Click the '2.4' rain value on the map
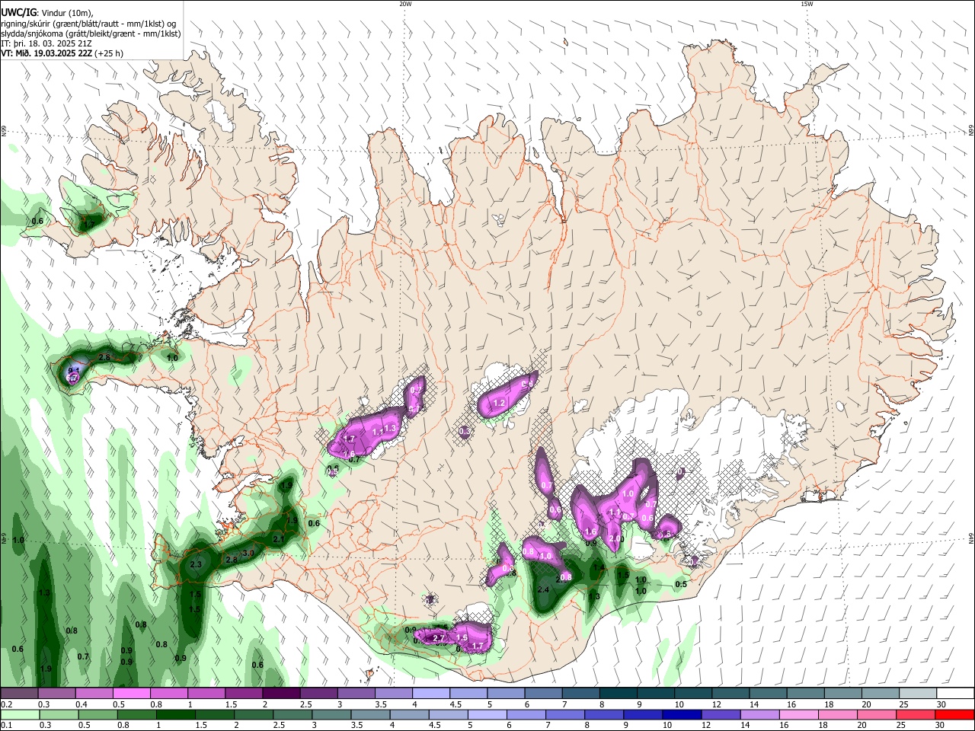Screen dimensions: 975x731 [543, 589]
